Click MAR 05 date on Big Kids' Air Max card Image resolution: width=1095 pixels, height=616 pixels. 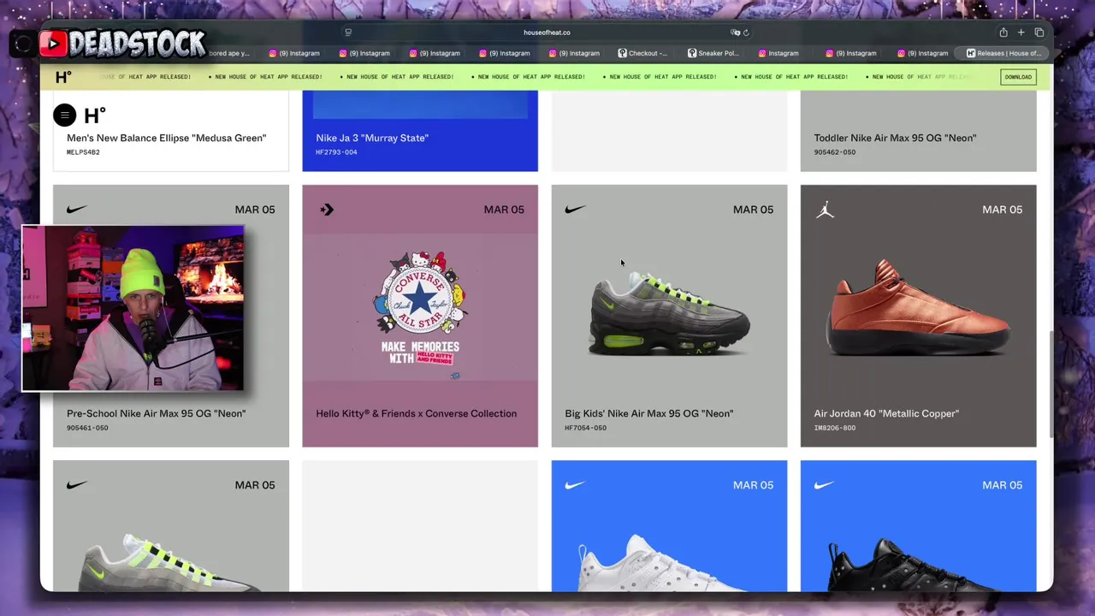(753, 210)
